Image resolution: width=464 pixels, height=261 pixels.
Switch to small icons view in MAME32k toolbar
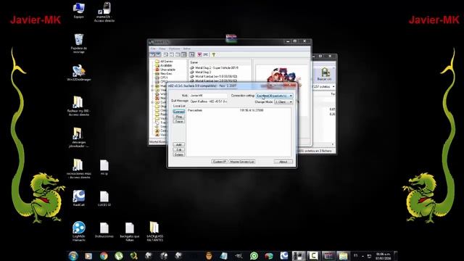(x=172, y=55)
